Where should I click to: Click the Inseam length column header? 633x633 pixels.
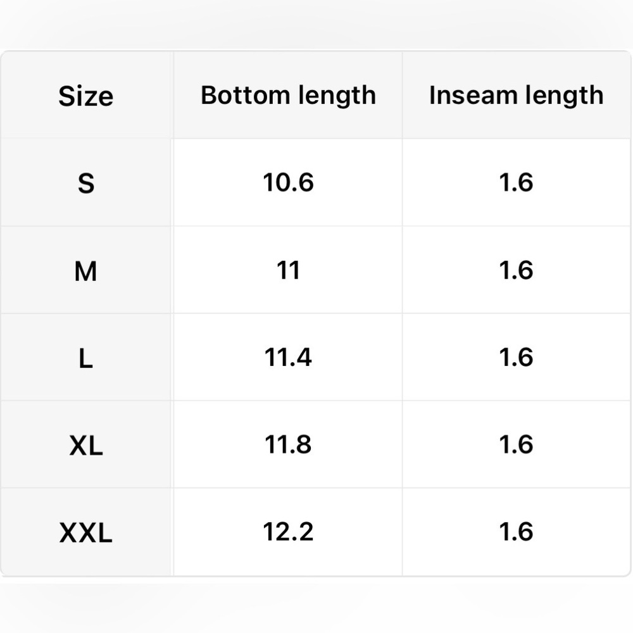(517, 96)
